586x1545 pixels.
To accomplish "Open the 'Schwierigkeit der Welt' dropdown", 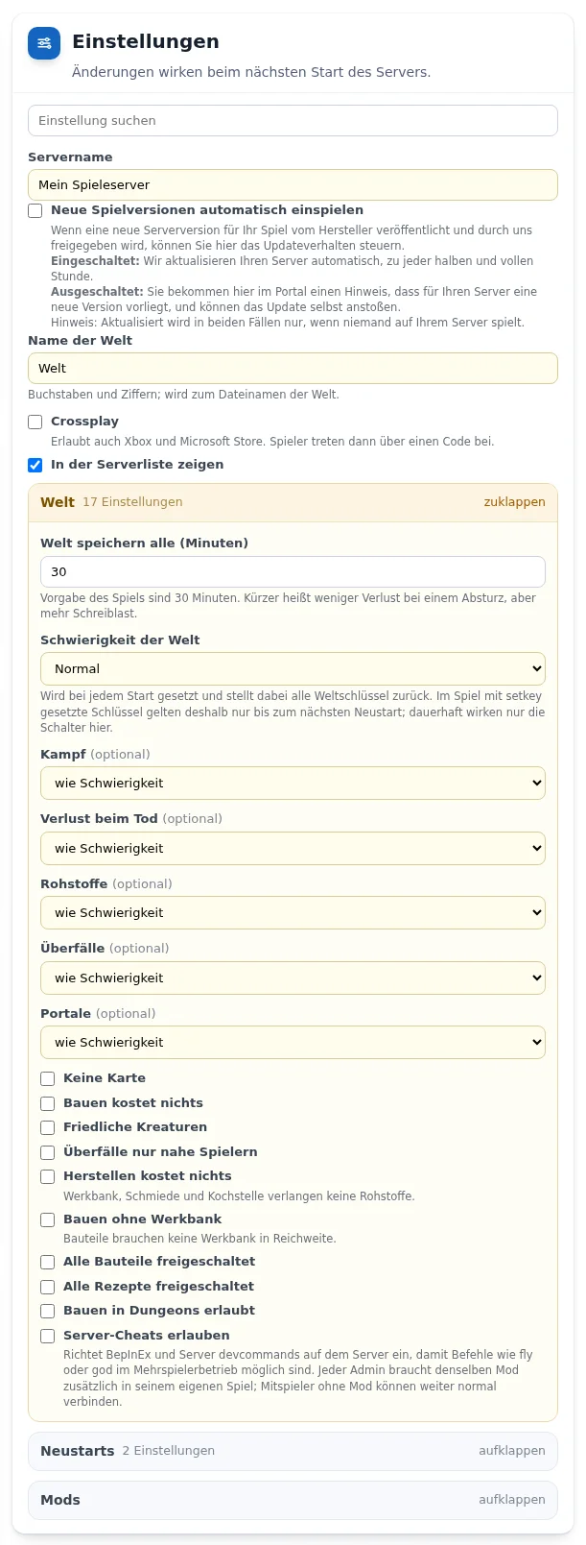I will [x=293, y=668].
